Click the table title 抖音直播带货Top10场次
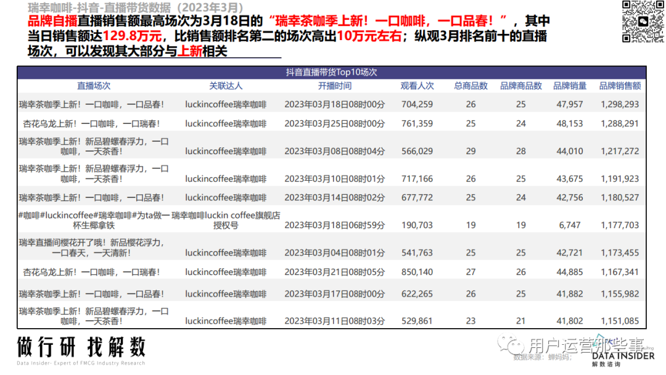This screenshot has height=375, width=666. (331, 72)
